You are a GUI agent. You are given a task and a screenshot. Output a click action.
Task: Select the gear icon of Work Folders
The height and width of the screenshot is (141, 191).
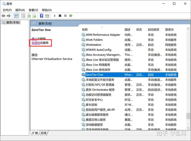(x=83, y=40)
